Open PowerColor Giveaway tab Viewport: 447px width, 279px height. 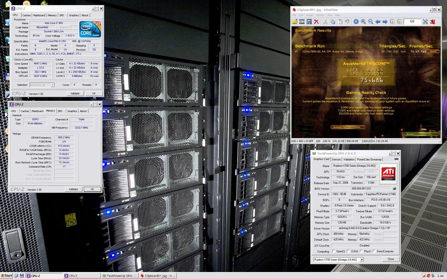pyautogui.click(x=369, y=159)
